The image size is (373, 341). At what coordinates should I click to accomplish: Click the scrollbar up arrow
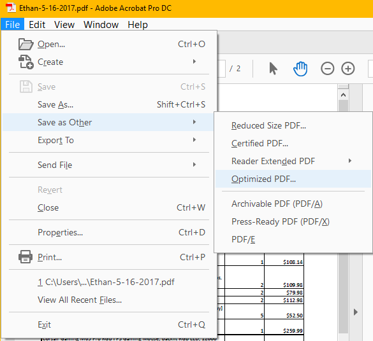click(343, 95)
